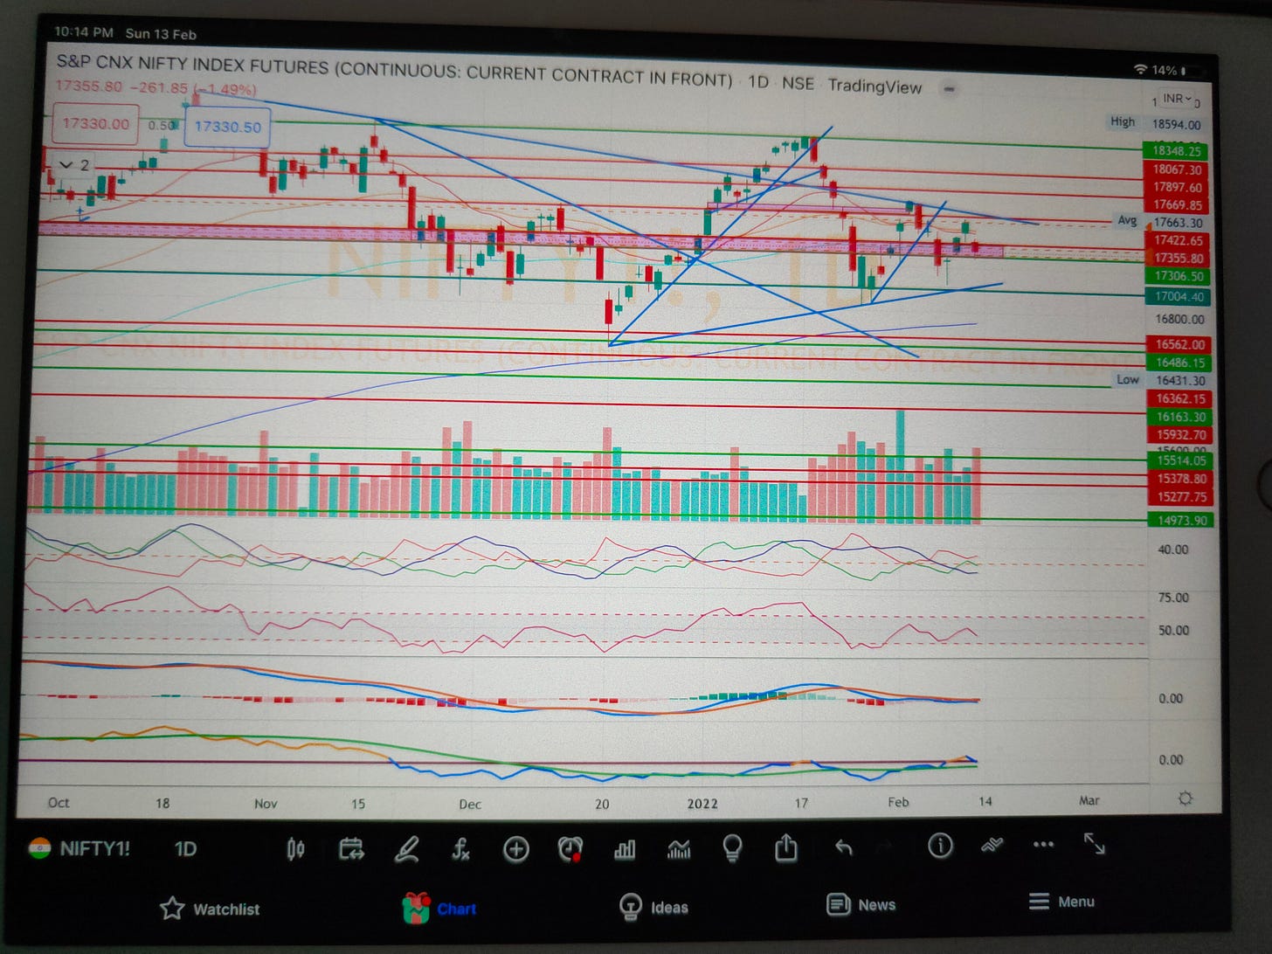Tap the circled plus add icon
Image resolution: width=1272 pixels, height=954 pixels.
pos(516,848)
